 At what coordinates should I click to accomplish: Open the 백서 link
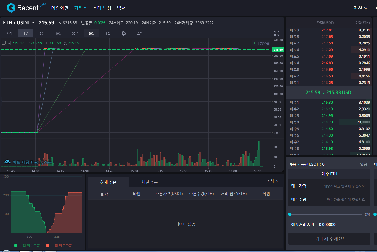coord(121,8)
